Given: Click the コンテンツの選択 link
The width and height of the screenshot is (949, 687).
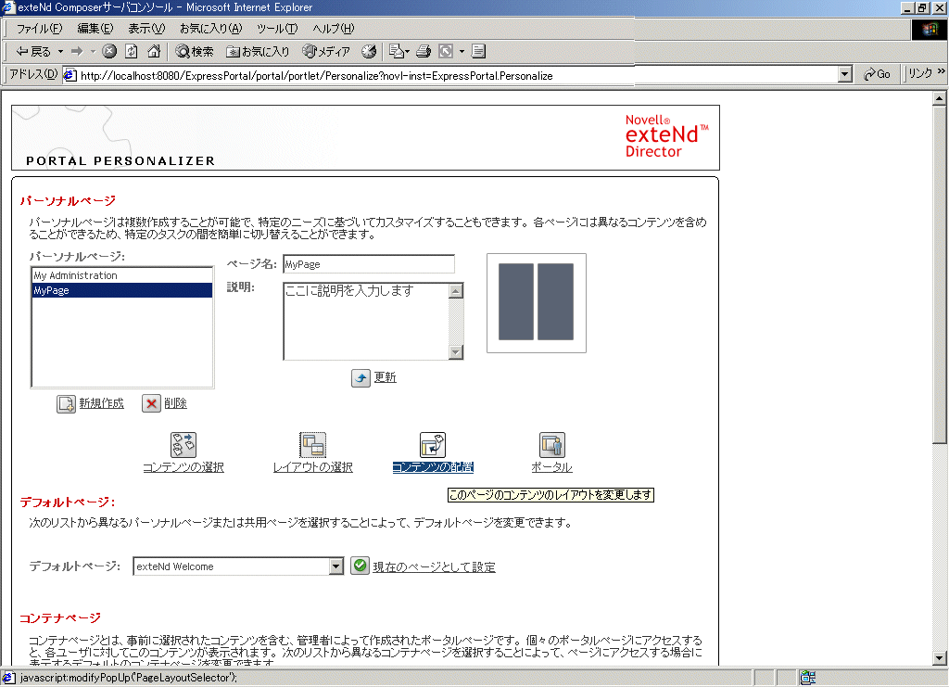Looking at the screenshot, I should (183, 467).
